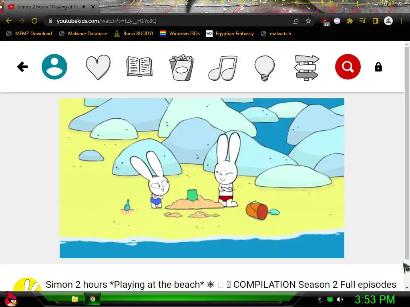Open the uBlock extension showing 32
The height and width of the screenshot is (307, 410).
[325, 22]
